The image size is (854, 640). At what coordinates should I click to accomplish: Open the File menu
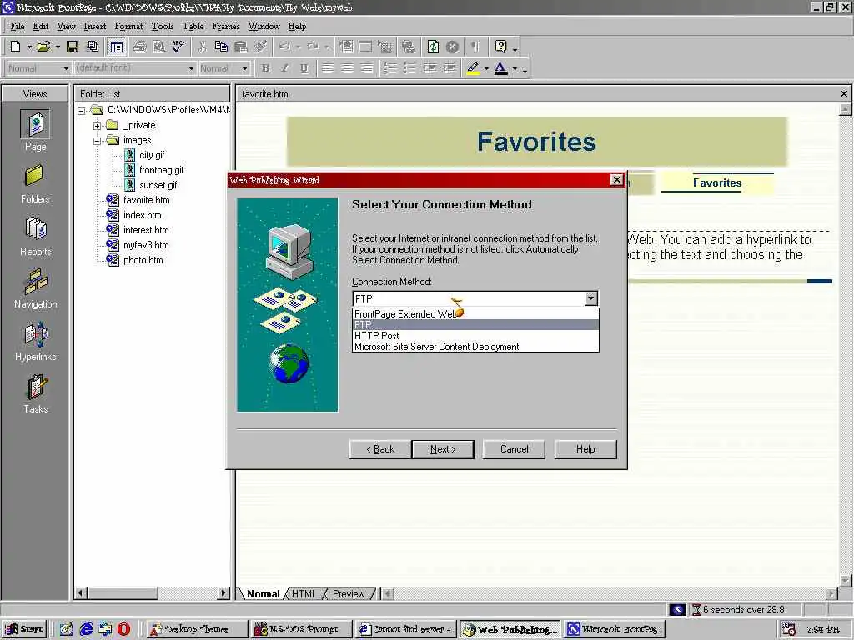pyautogui.click(x=18, y=26)
